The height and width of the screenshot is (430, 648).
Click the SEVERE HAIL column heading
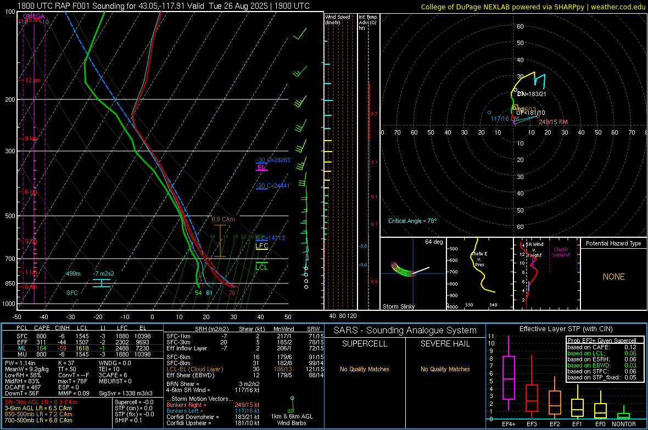click(445, 344)
